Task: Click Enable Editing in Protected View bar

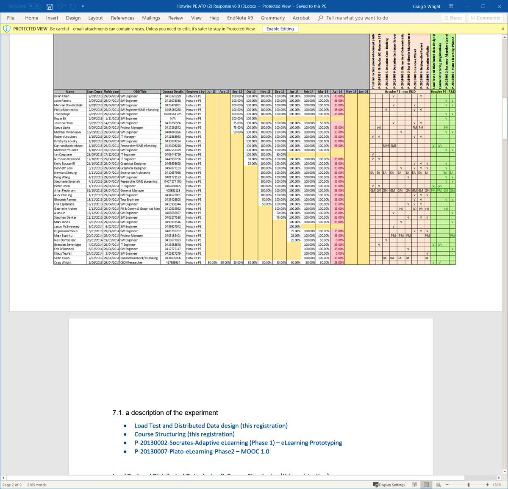Action: click(280, 29)
